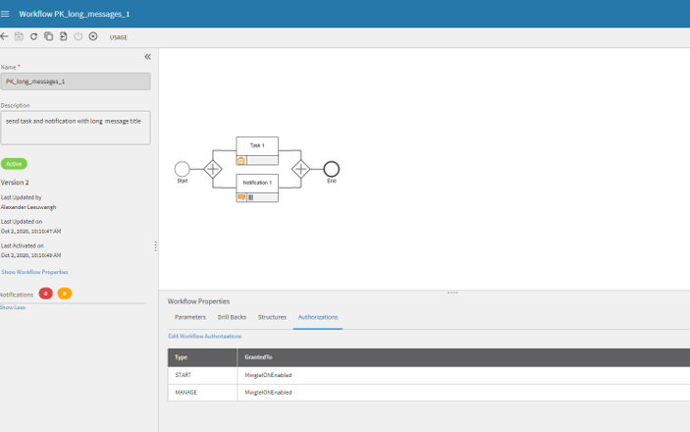Click Show Less to collapse details
Image resolution: width=690 pixels, height=432 pixels.
pos(13,307)
